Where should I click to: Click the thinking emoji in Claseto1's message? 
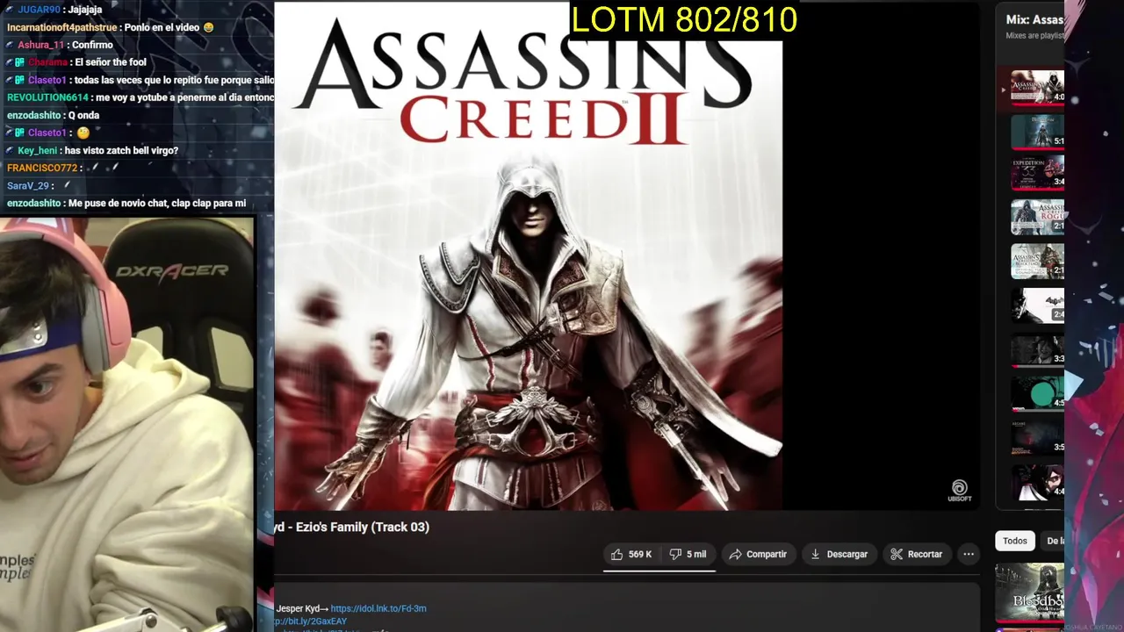83,133
